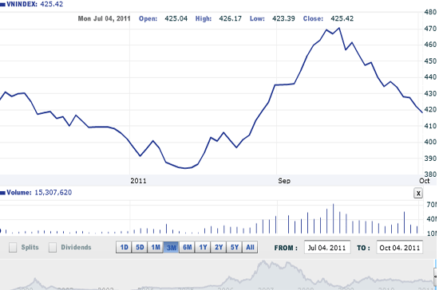439x290 pixels.
Task: Click the Mon Jul 04, 2011 date
Action: point(104,18)
